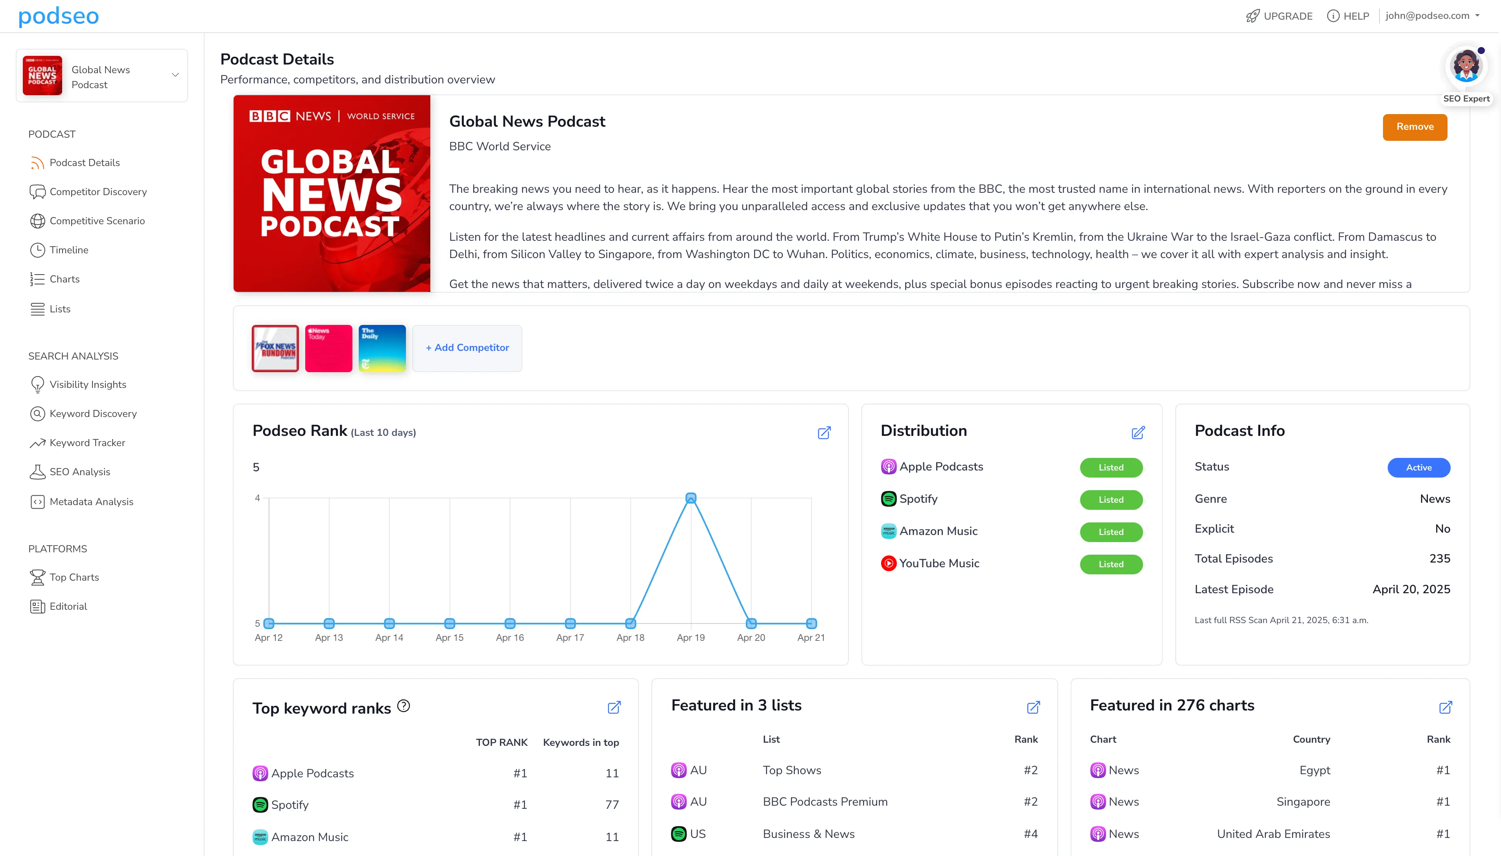This screenshot has height=856, width=1501.
Task: Open Featured in 276 charts link icon
Action: click(x=1445, y=707)
